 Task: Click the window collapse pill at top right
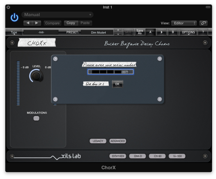coord(208,7)
